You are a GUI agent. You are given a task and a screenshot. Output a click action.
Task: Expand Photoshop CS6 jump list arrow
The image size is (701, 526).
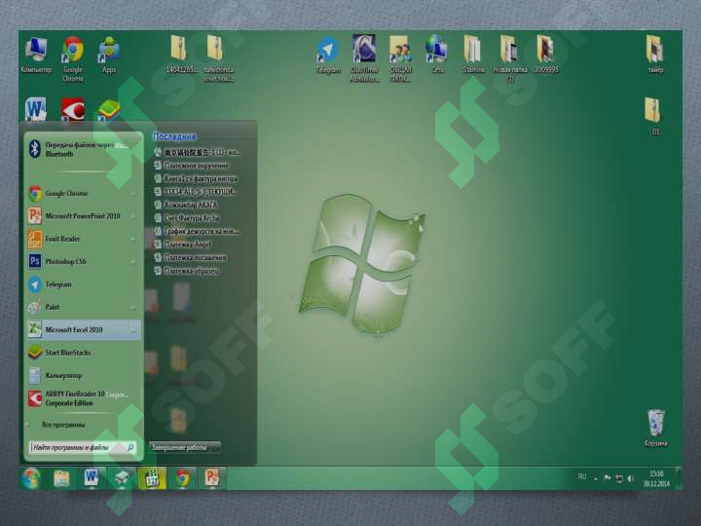[x=133, y=262]
